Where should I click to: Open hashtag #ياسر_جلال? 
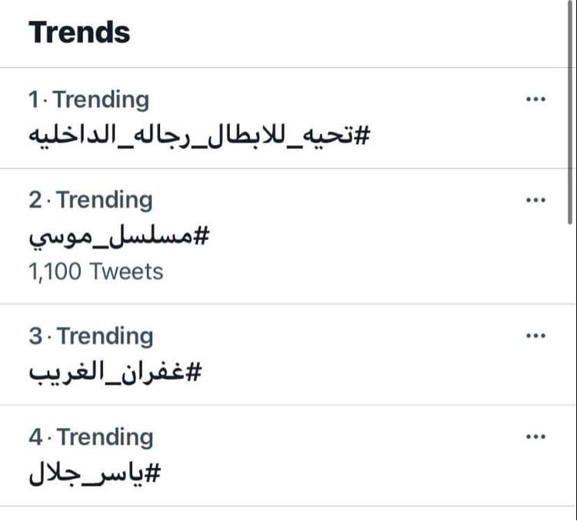(95, 473)
